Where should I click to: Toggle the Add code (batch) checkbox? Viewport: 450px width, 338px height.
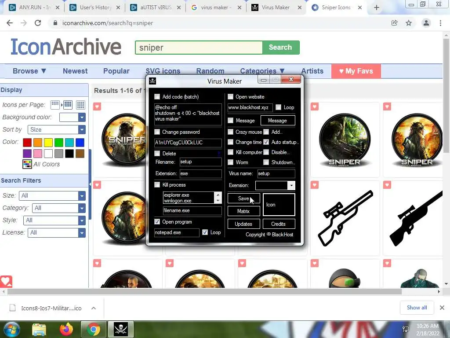click(157, 96)
